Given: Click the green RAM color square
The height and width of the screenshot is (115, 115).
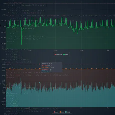Looking at the screenshot, I should point(64,54).
